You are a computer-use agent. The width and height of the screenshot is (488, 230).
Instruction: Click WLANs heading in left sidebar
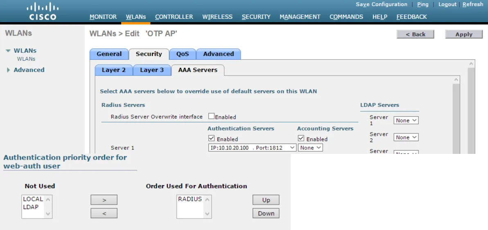[18, 33]
